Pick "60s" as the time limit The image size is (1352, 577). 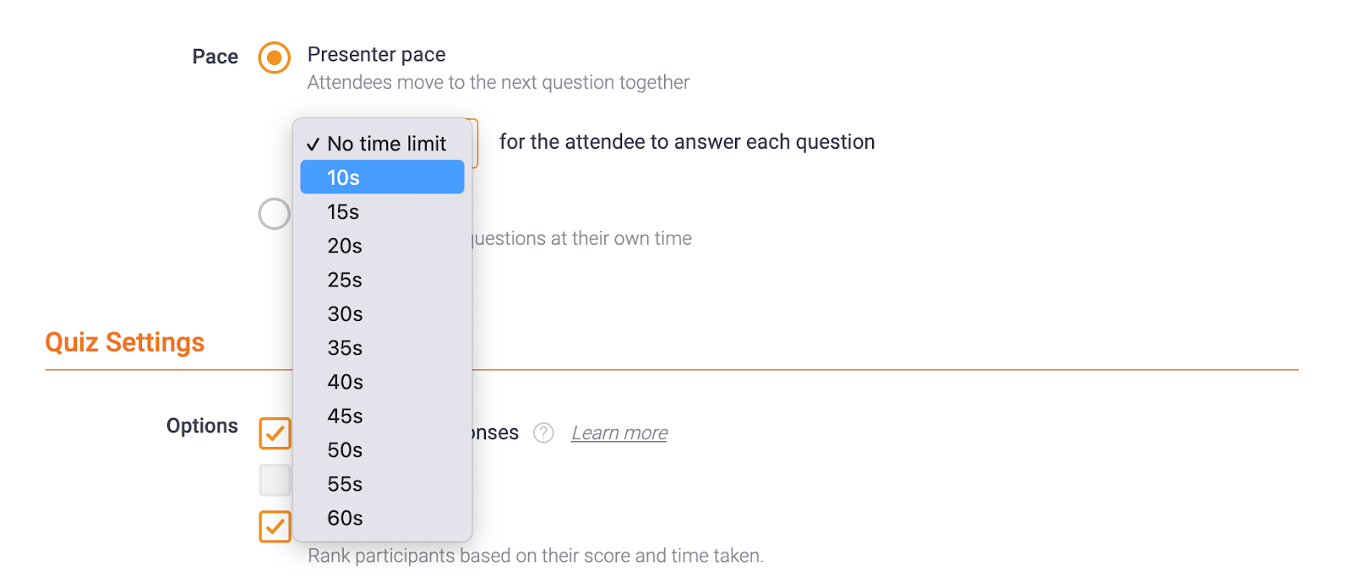[x=382, y=518]
